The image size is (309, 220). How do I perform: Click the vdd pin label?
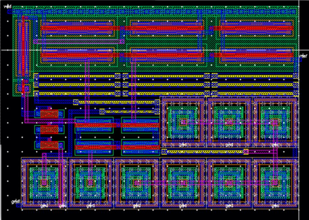click(7, 7)
